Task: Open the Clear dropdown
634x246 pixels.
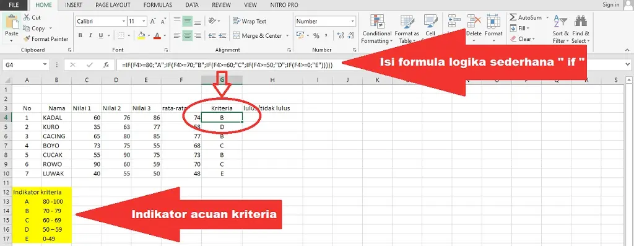Action: pyautogui.click(x=523, y=39)
